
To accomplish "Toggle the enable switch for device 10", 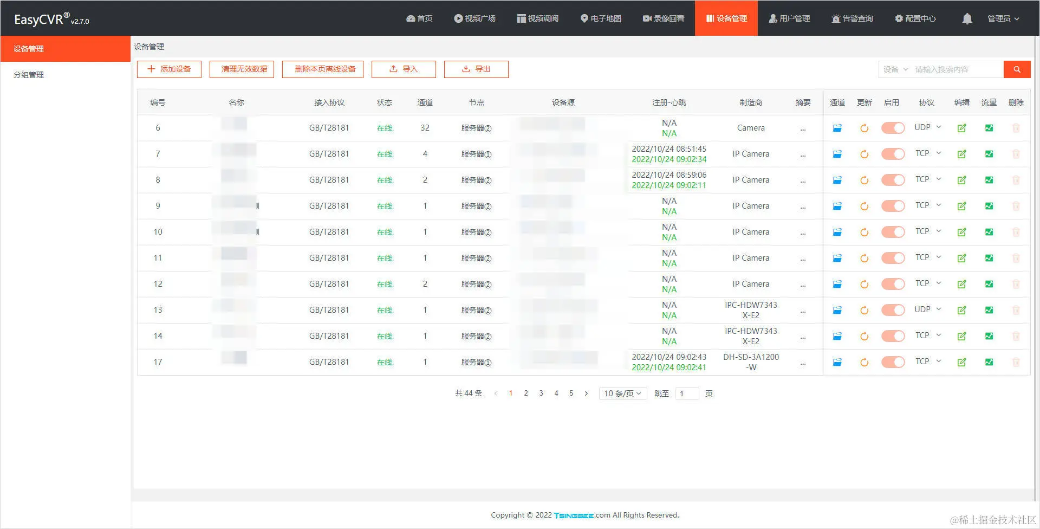I will pyautogui.click(x=893, y=232).
